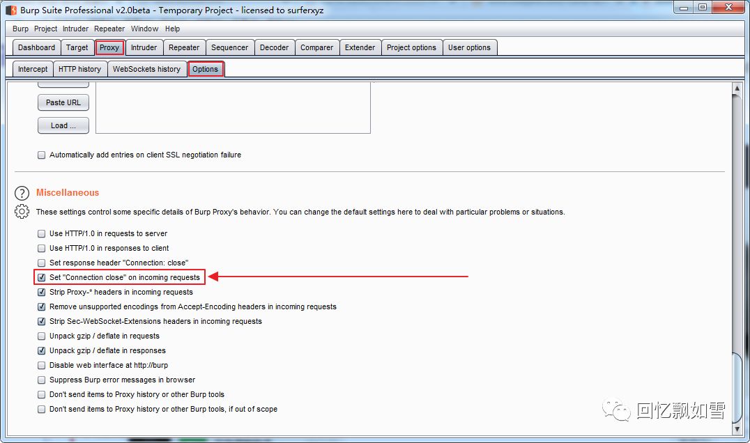Image resolution: width=750 pixels, height=443 pixels.
Task: Enable Use HTTP/1.0 in requests to server
Action: point(42,233)
